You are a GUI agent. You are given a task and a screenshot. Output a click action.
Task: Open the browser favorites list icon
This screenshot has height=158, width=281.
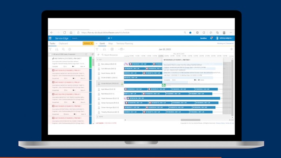click(x=211, y=32)
